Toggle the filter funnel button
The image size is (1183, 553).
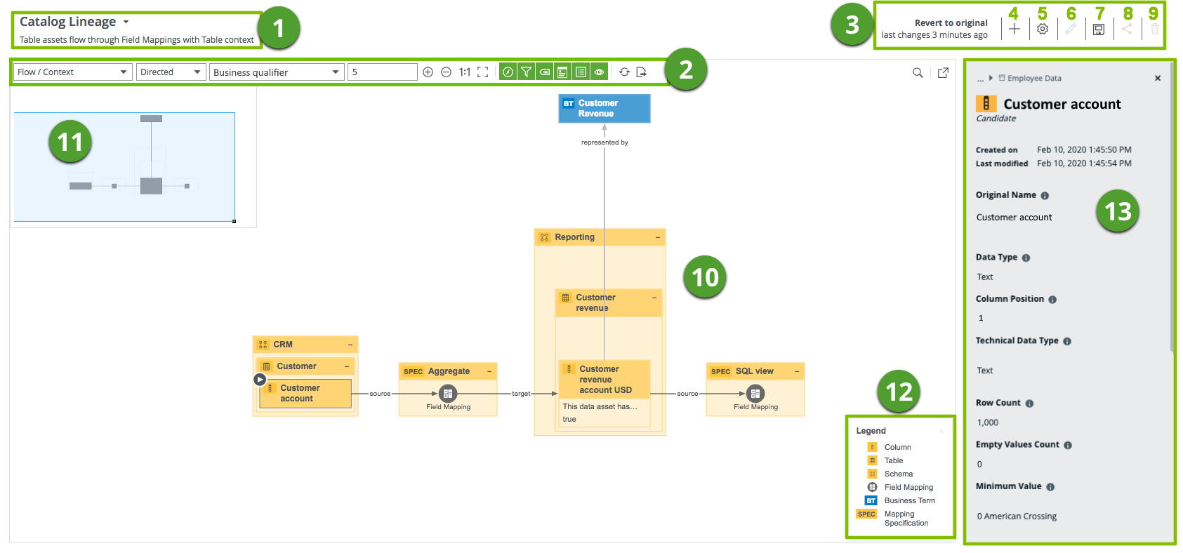[526, 72]
